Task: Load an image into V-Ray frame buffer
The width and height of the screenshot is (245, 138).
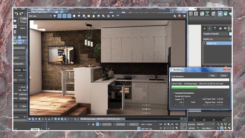Action: (89, 16)
